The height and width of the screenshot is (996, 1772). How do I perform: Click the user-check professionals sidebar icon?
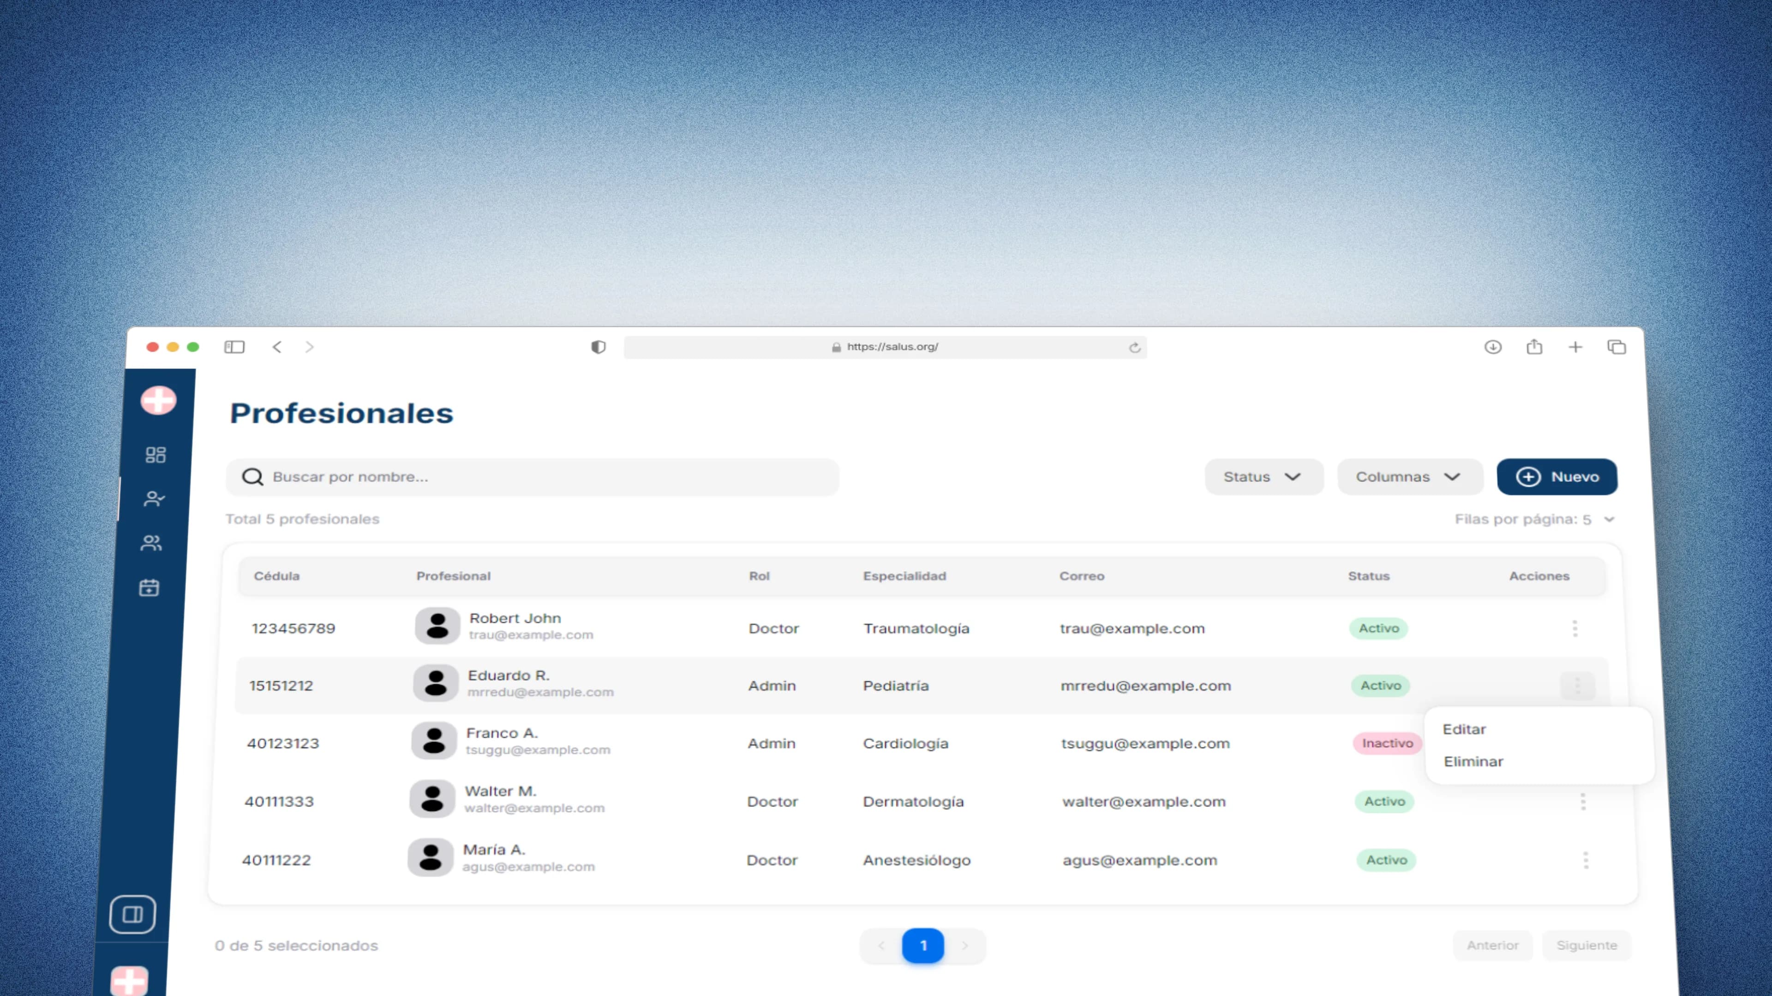pos(153,499)
